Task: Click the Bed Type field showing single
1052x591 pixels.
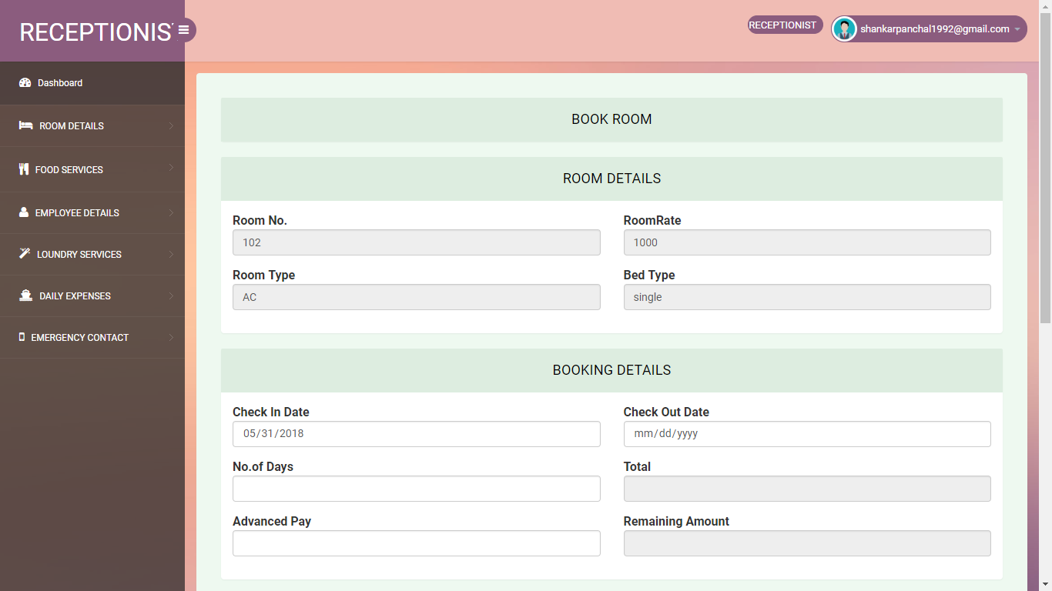Action: pyautogui.click(x=807, y=297)
